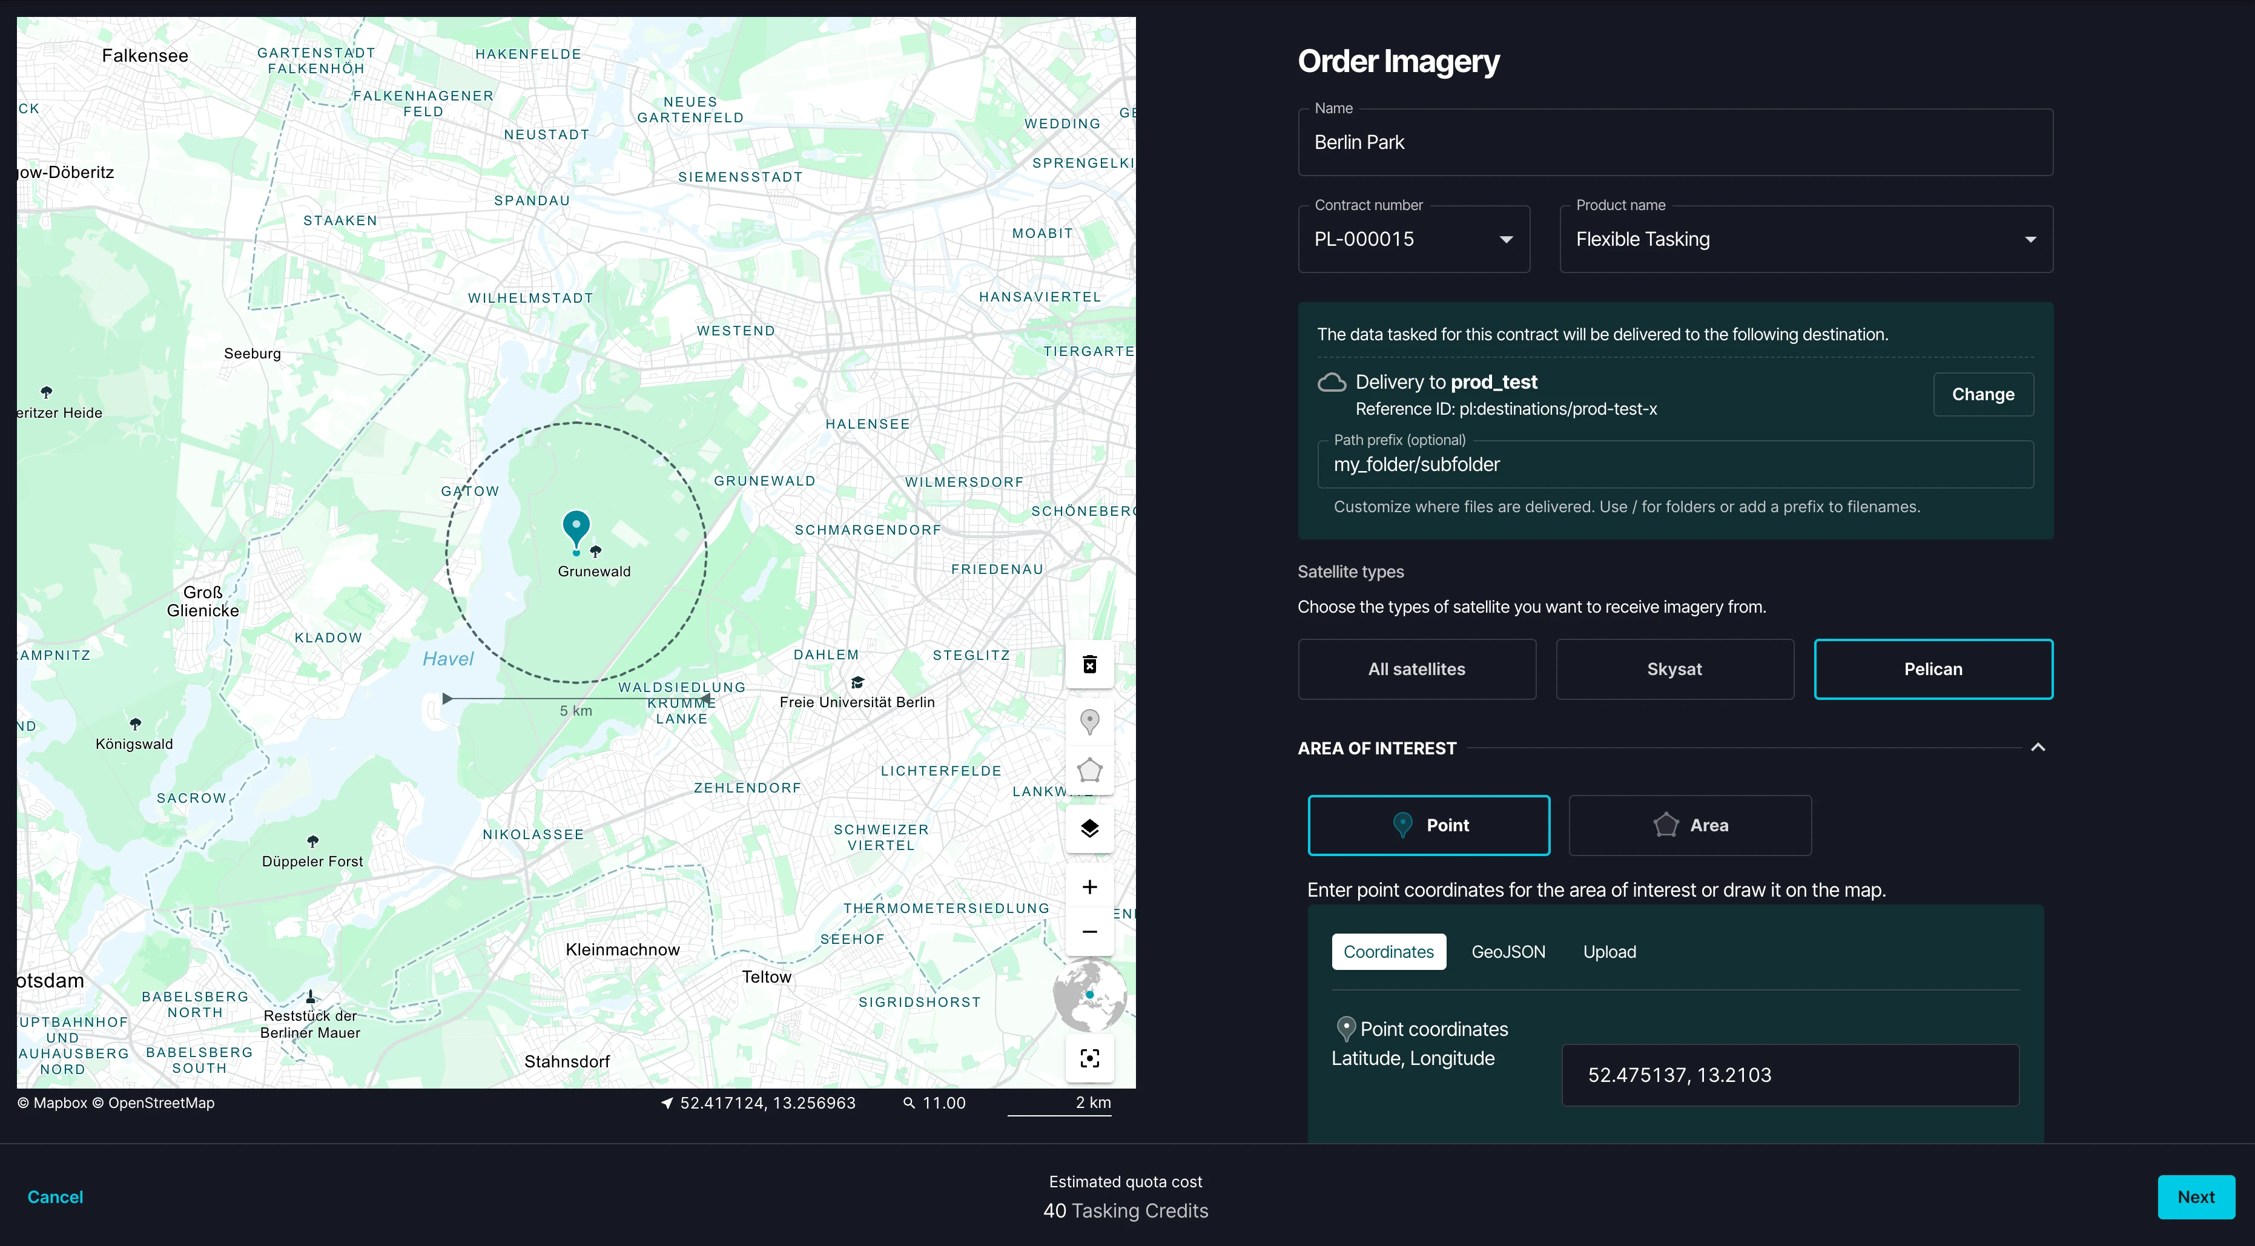Click the Falkensee map label

tap(145, 56)
